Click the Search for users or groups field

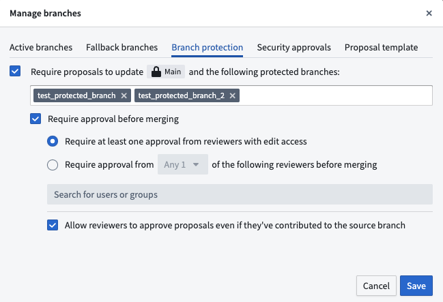(240, 194)
